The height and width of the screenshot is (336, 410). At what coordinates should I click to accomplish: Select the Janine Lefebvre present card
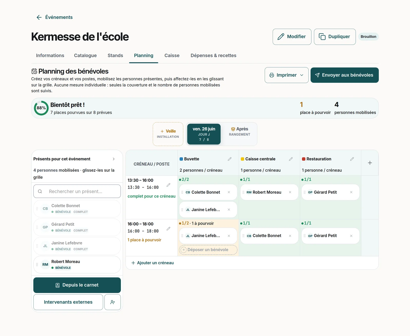[77, 246]
